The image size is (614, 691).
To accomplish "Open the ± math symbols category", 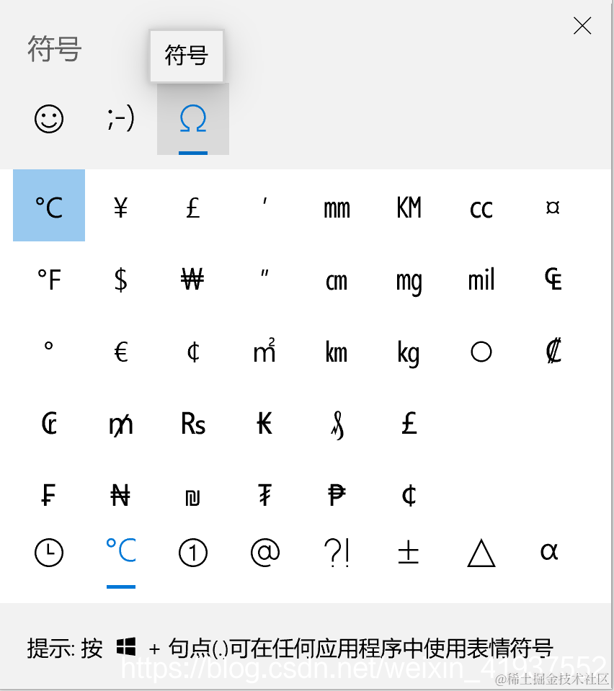I will pyautogui.click(x=409, y=552).
